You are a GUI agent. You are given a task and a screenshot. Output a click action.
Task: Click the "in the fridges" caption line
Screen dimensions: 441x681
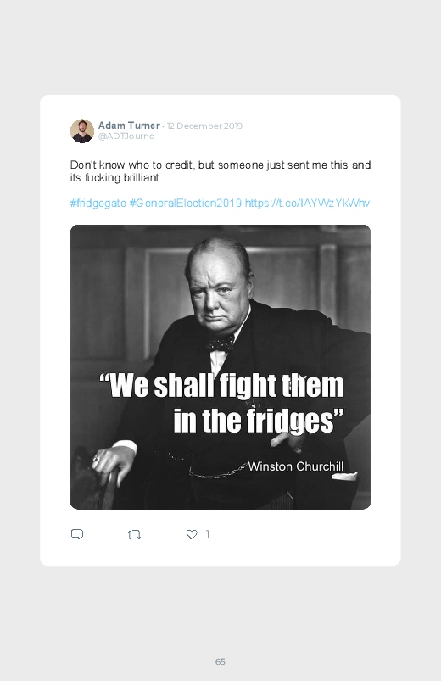[x=259, y=420]
